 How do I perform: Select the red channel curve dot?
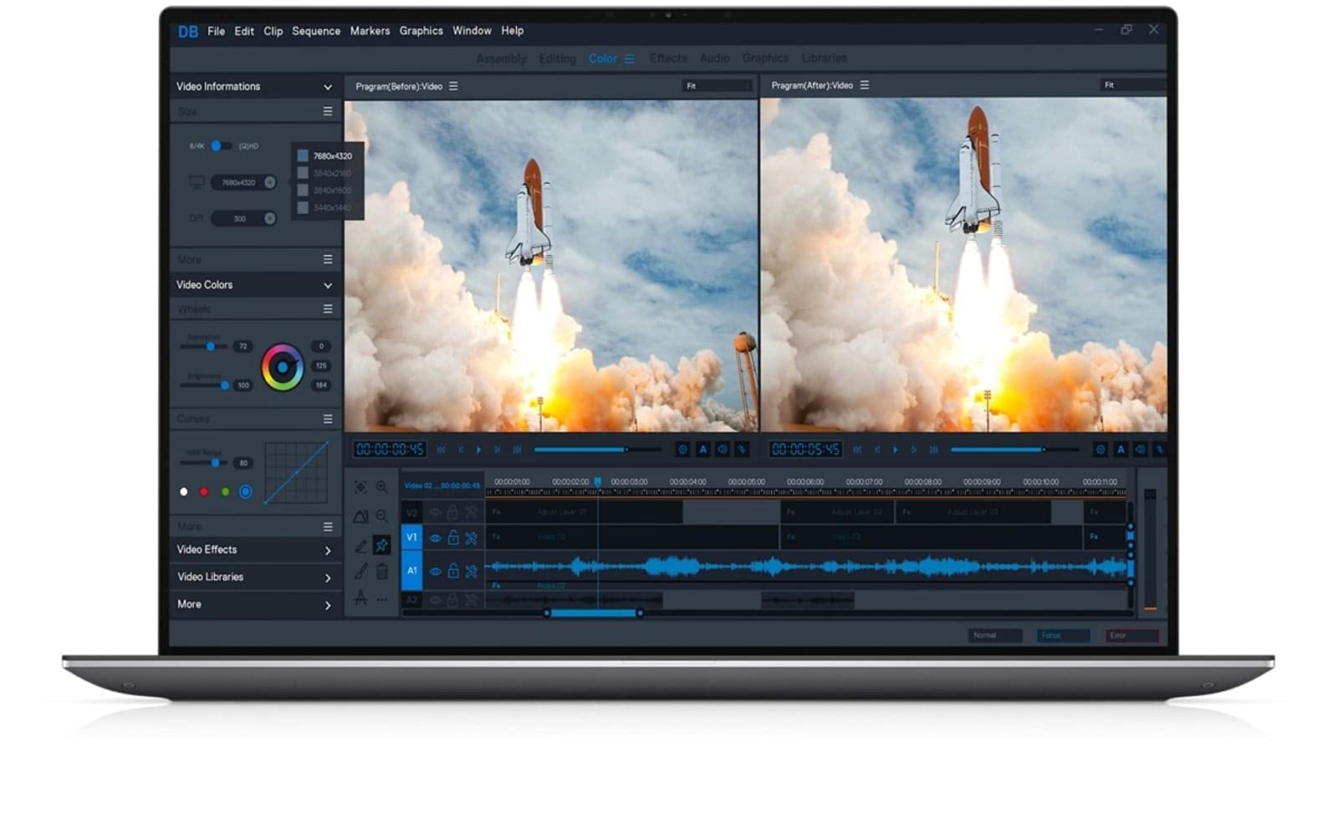(204, 492)
